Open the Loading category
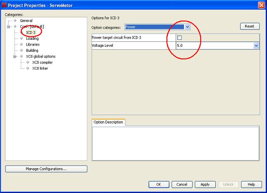Viewport: 267px width, 193px height. point(32,39)
